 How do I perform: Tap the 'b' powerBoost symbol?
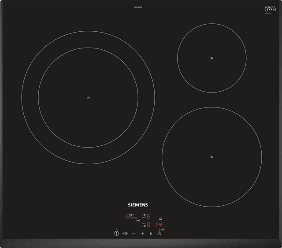(x=151, y=233)
